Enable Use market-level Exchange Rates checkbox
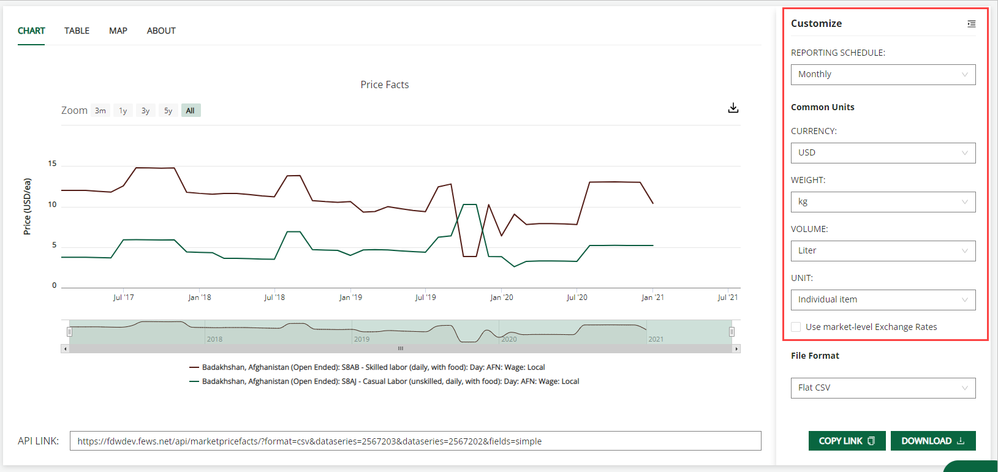998x472 pixels. click(x=796, y=327)
